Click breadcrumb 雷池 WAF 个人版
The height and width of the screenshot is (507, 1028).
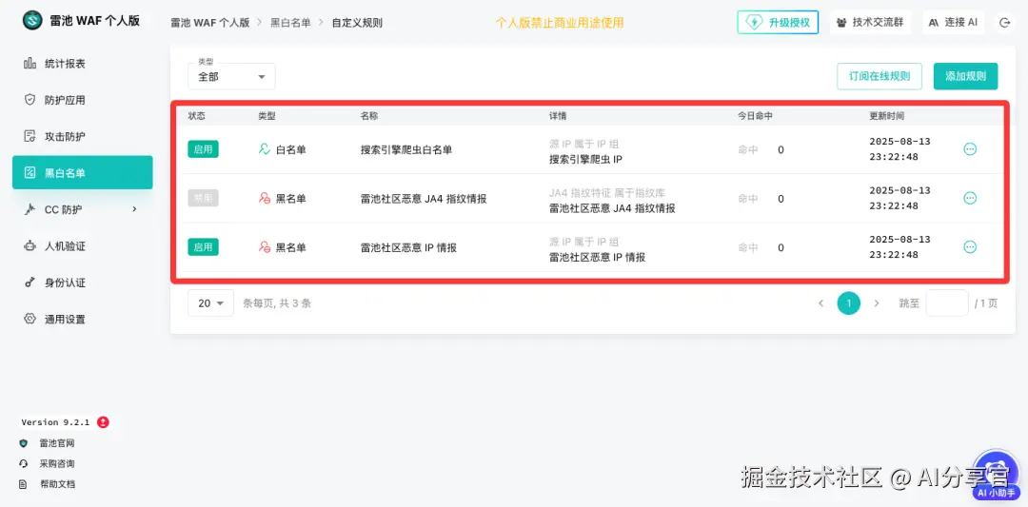(210, 22)
